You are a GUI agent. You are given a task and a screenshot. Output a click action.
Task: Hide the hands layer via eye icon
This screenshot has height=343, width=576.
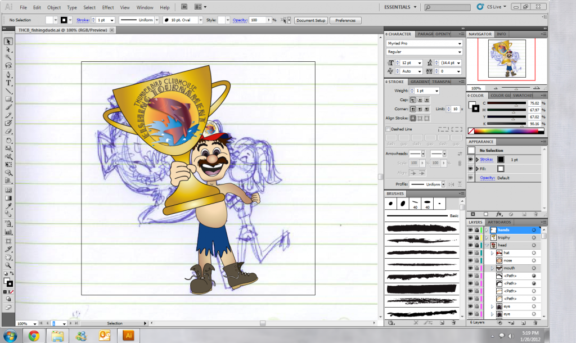tap(471, 230)
